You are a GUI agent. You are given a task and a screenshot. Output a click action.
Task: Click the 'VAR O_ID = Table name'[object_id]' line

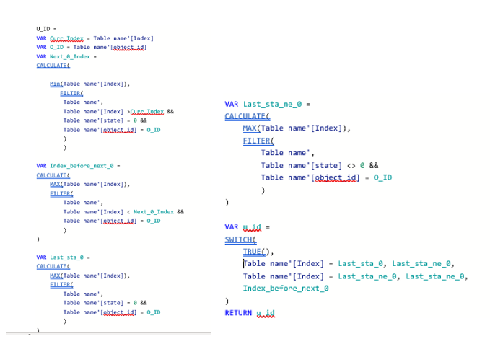point(91,47)
